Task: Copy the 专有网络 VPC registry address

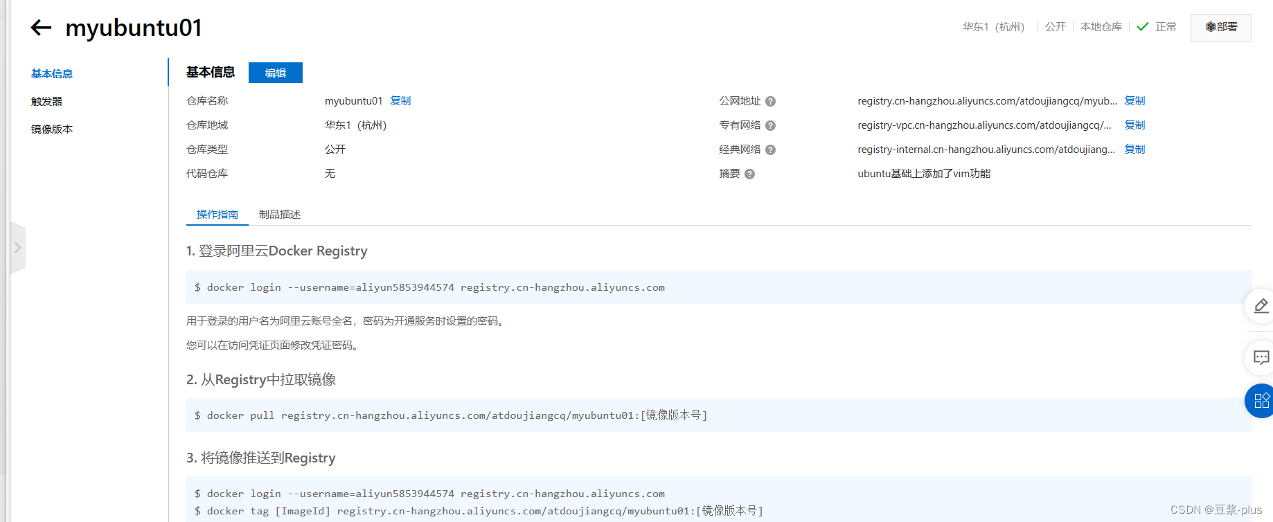Action: (x=1134, y=125)
